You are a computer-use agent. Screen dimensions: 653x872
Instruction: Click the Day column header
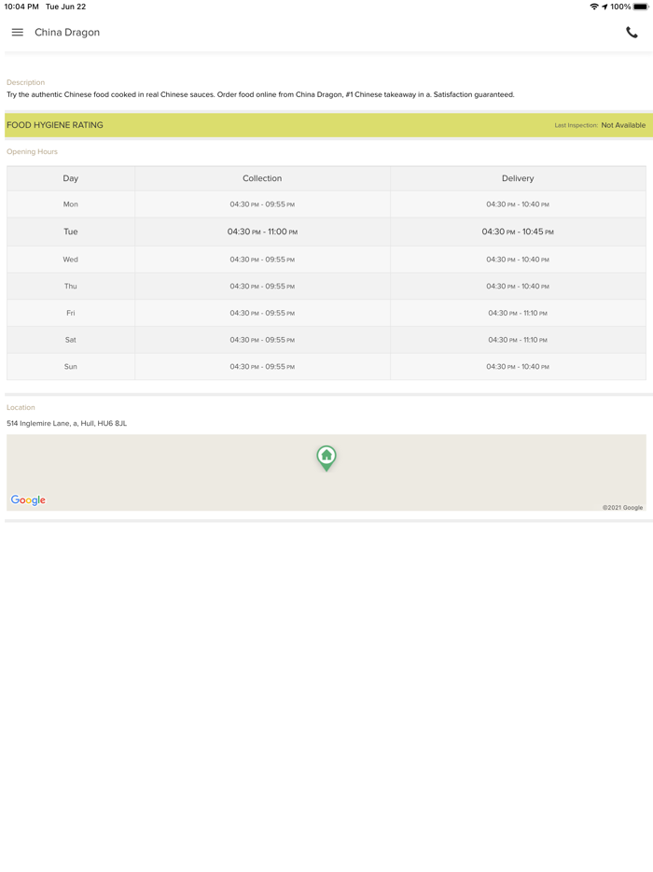(x=71, y=178)
